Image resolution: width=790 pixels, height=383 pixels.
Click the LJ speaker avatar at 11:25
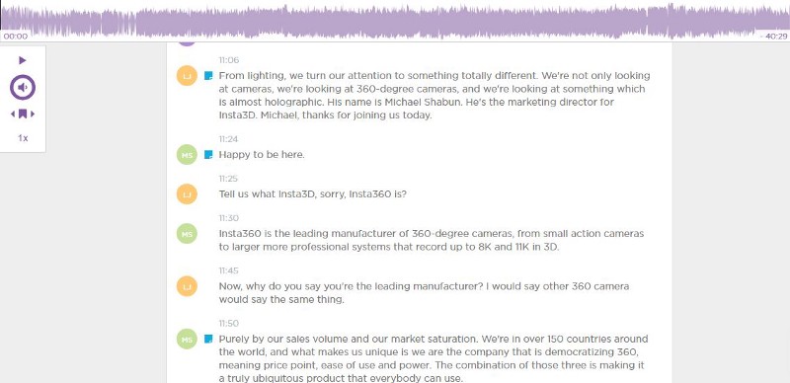tap(187, 194)
